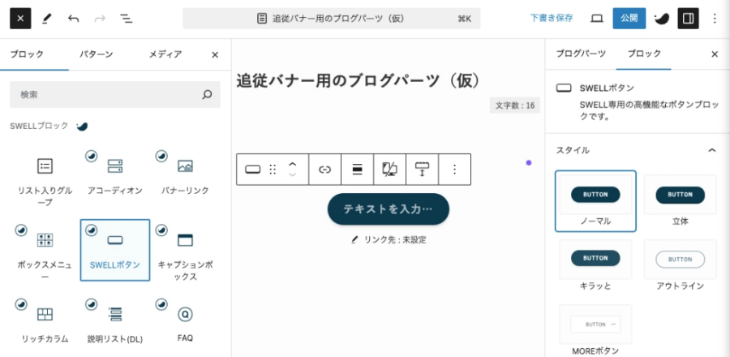Open the device display restriction toolbar icon
Viewport: 730px width, 357px height.
tap(389, 170)
